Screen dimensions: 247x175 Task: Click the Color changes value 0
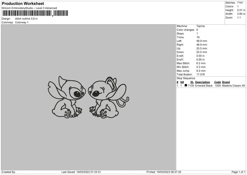(x=197, y=30)
